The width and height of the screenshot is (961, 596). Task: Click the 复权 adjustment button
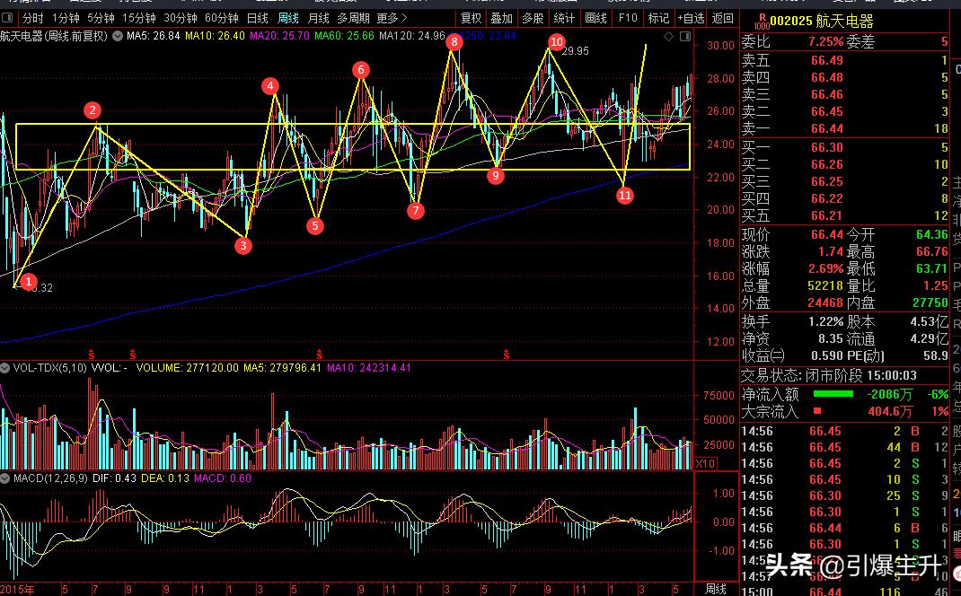(x=471, y=18)
